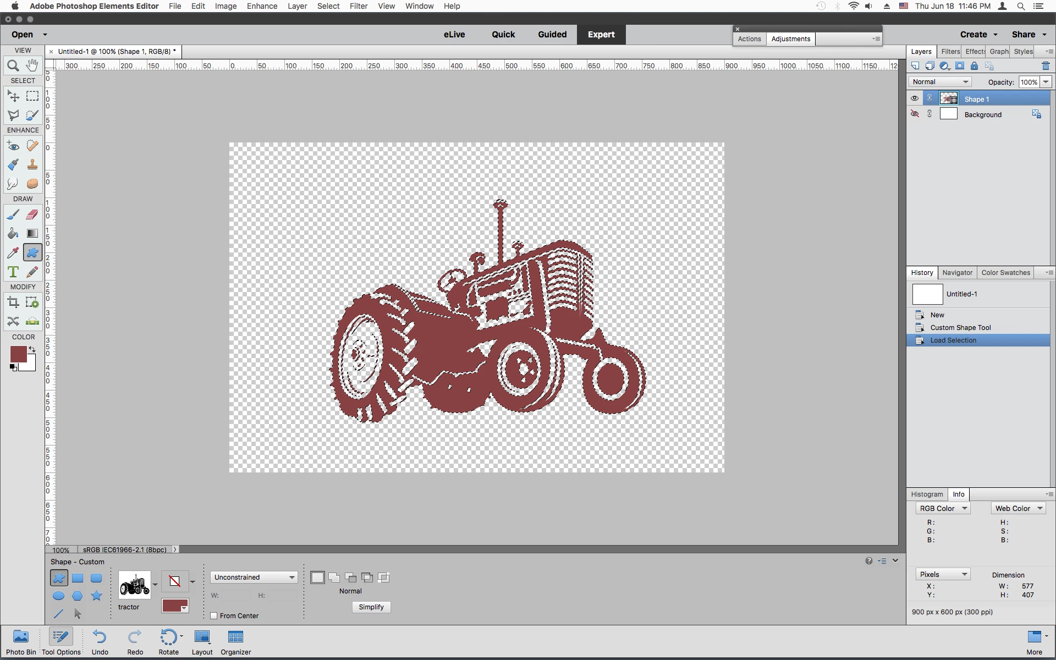1056x660 pixels.
Task: Choose the Eraser tool
Action: (x=32, y=215)
